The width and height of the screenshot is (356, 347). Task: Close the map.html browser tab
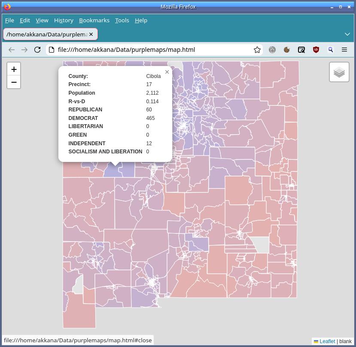[91, 34]
